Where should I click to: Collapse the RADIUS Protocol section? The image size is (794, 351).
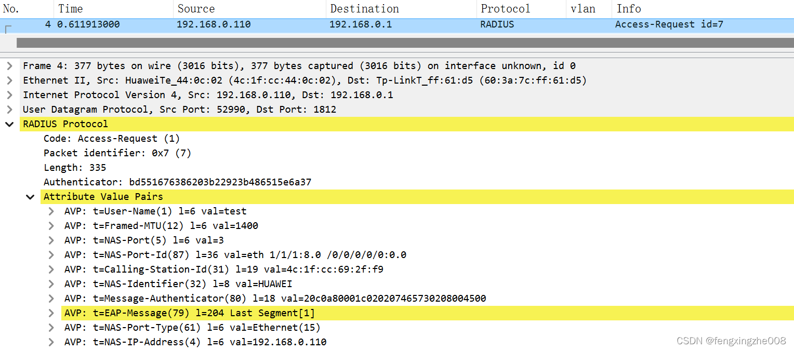coord(9,124)
